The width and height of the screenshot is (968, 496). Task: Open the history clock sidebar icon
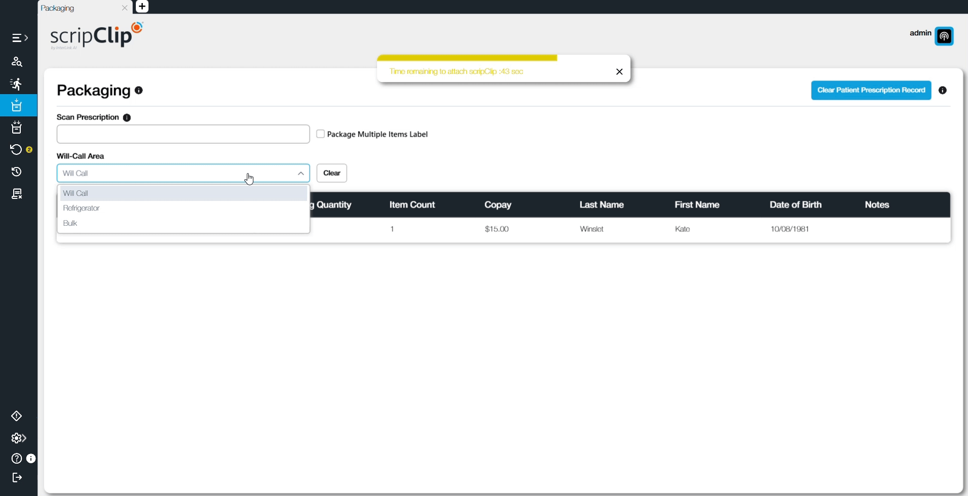17,172
